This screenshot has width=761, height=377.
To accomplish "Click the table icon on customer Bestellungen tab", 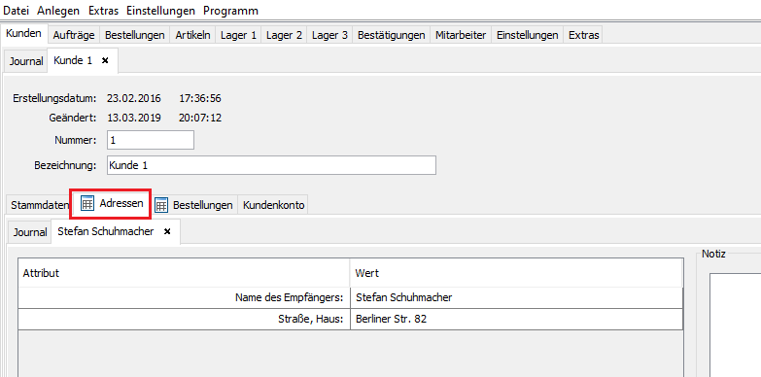I will [x=161, y=205].
